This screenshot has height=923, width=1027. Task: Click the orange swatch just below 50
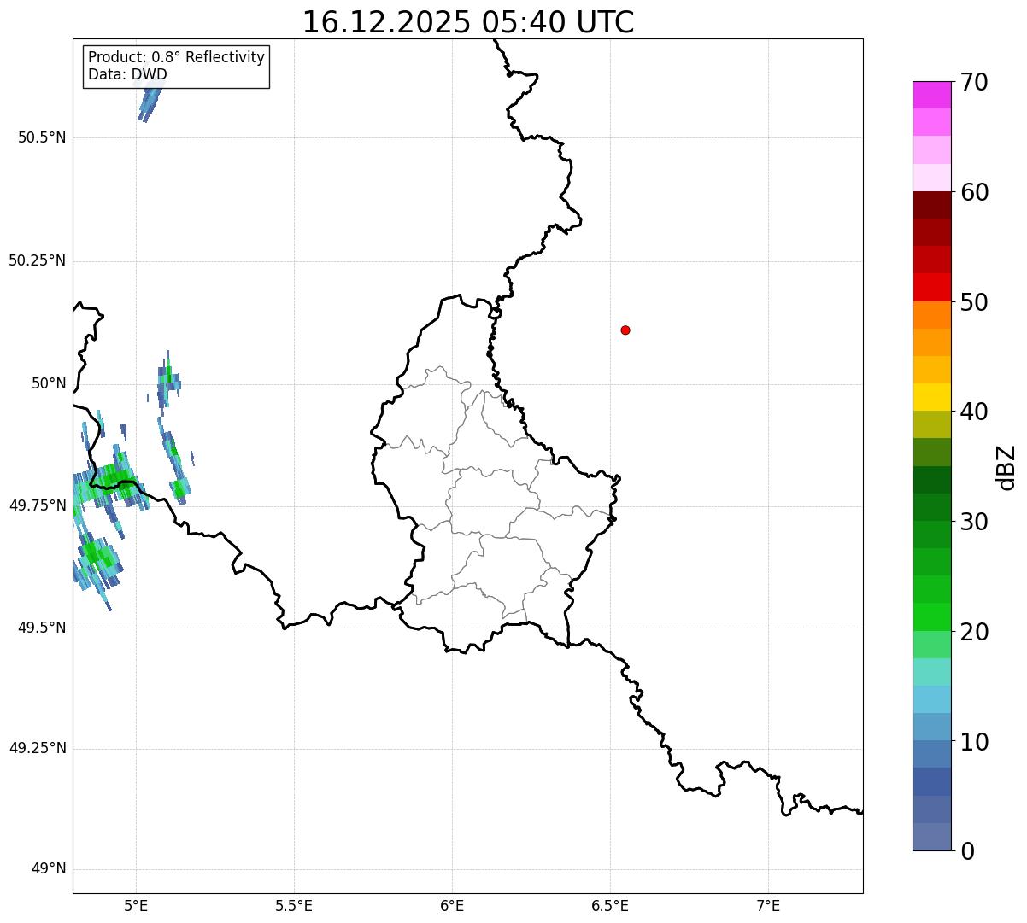tap(932, 315)
